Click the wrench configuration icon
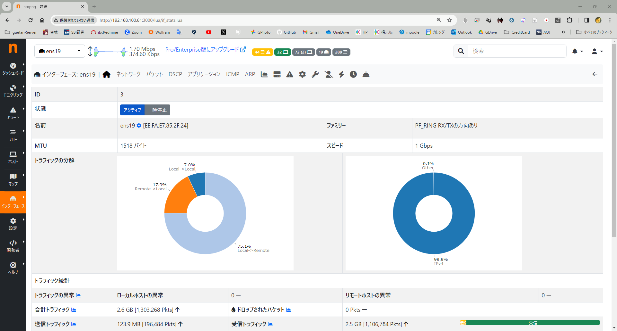Image resolution: width=617 pixels, height=331 pixels. pyautogui.click(x=315, y=74)
